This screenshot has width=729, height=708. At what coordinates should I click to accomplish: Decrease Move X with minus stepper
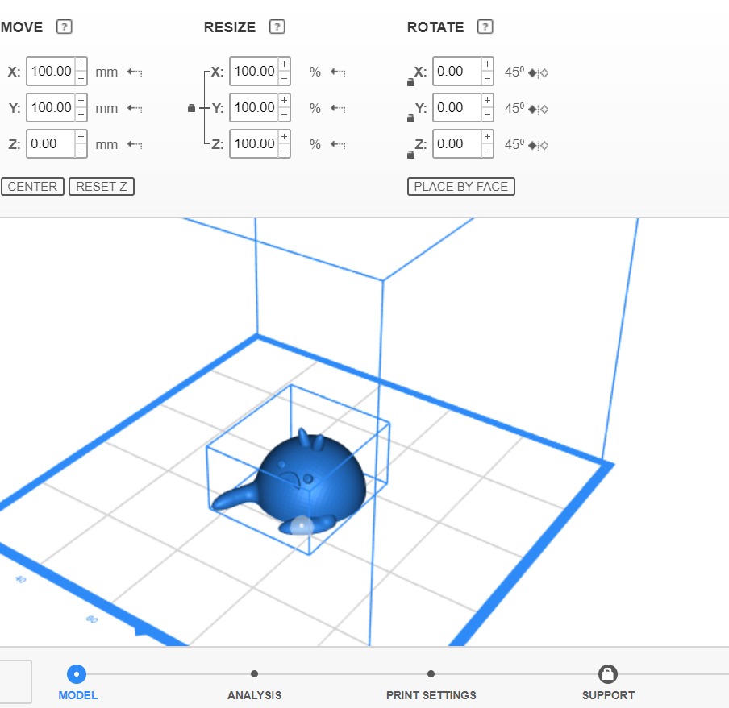81,78
